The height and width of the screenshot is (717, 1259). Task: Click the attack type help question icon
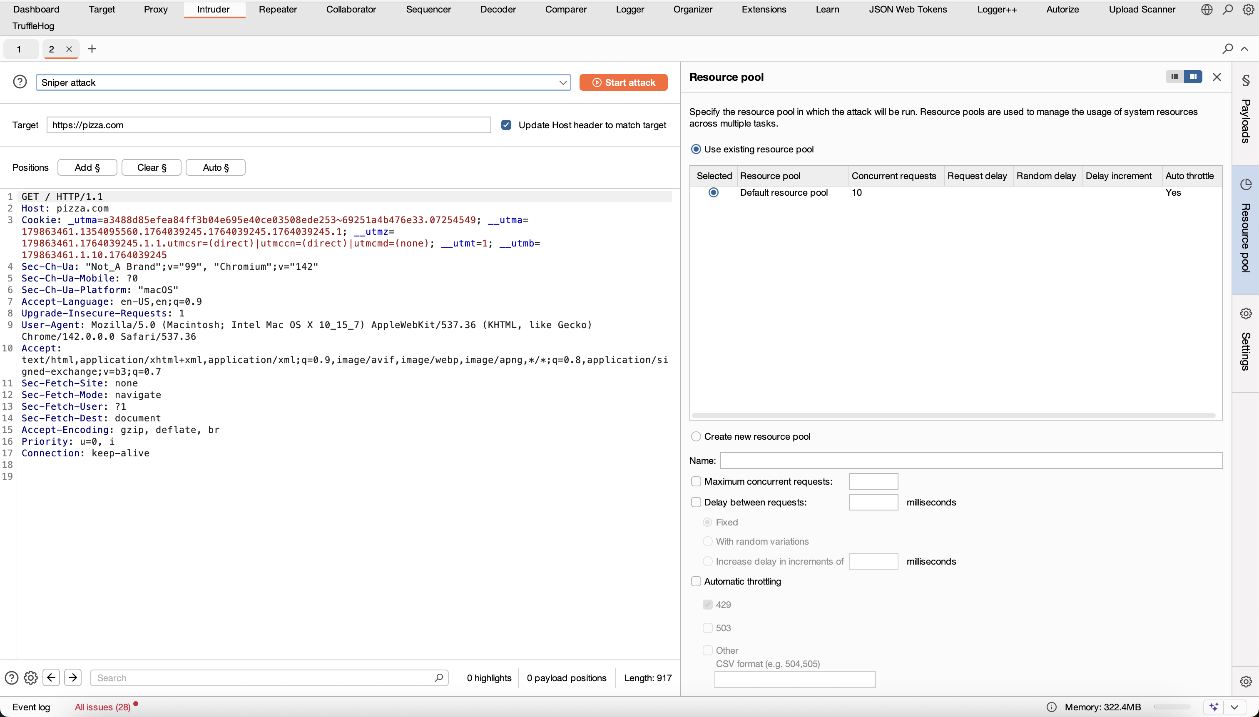pos(20,82)
